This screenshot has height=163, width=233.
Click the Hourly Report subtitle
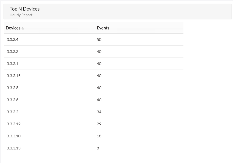[21, 15]
